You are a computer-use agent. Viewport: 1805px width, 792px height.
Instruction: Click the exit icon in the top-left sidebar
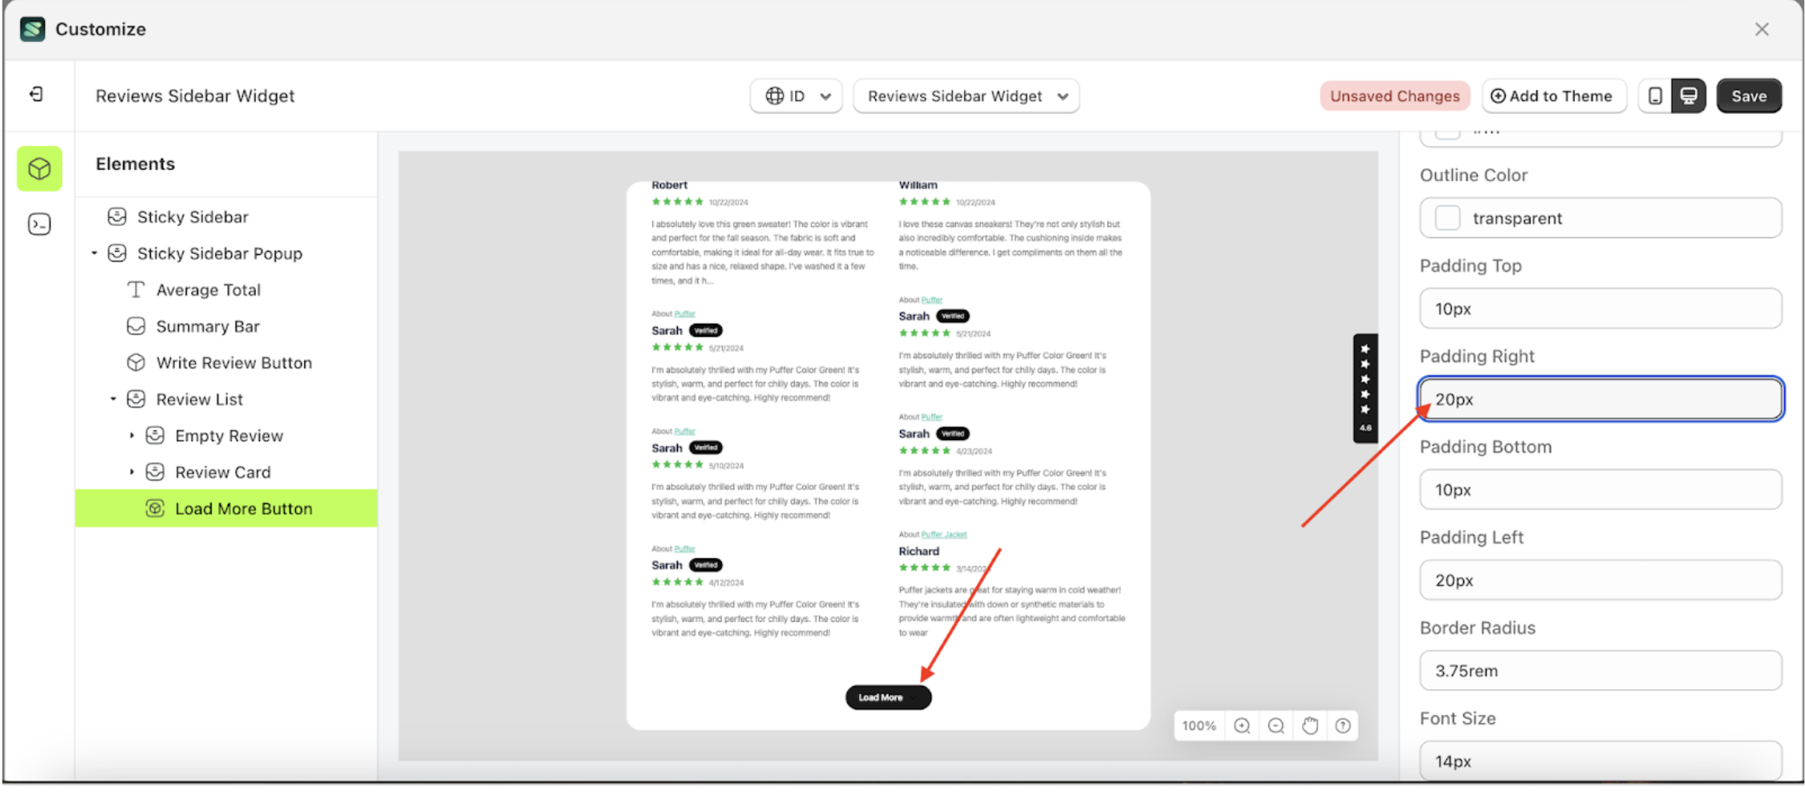pyautogui.click(x=37, y=94)
